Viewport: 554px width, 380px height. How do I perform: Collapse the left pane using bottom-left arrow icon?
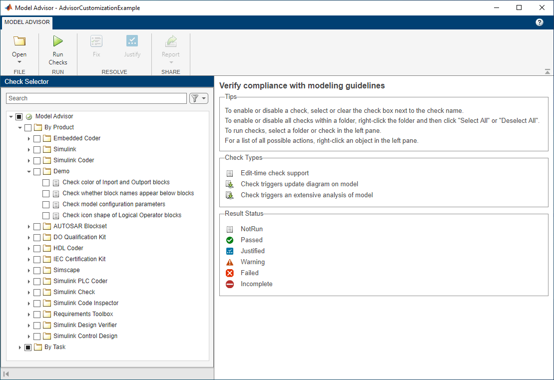pyautogui.click(x=6, y=374)
